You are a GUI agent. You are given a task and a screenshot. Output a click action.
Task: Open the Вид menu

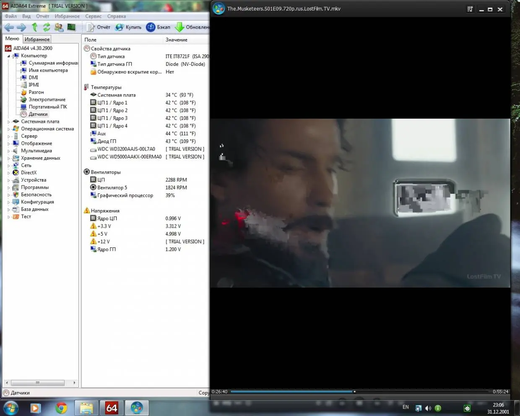[x=26, y=16]
